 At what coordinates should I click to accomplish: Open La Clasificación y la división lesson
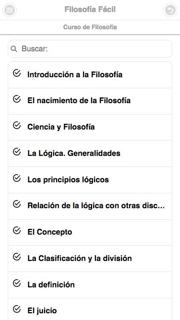tap(90, 259)
